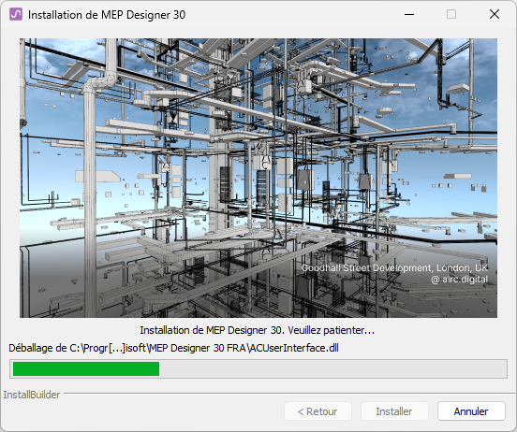Click the piping model splash image
The width and height of the screenshot is (517, 432).
click(258, 179)
